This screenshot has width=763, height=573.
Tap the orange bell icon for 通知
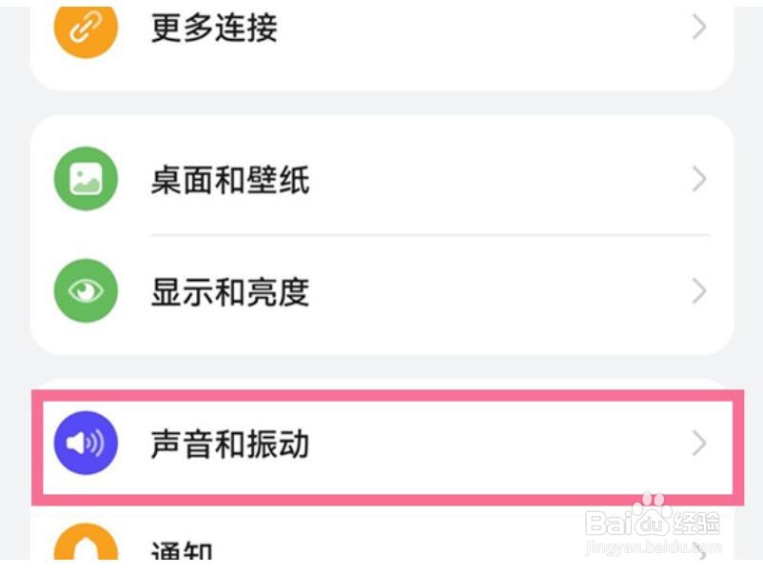click(x=87, y=550)
